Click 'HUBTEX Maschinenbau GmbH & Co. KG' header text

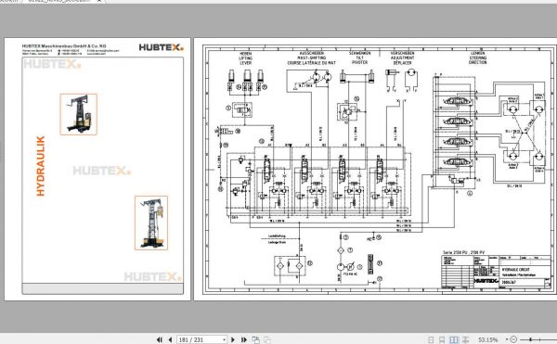coord(64,45)
